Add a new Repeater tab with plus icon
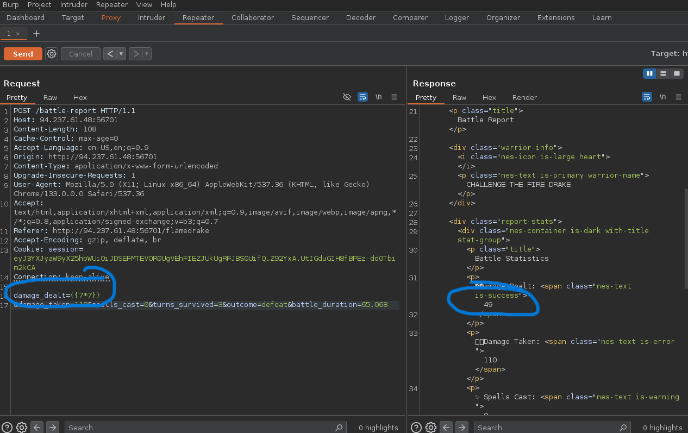Viewport: 688px width, 433px height. (x=36, y=34)
